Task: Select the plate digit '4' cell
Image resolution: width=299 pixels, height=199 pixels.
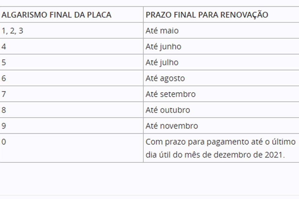Action: pyautogui.click(x=4, y=47)
